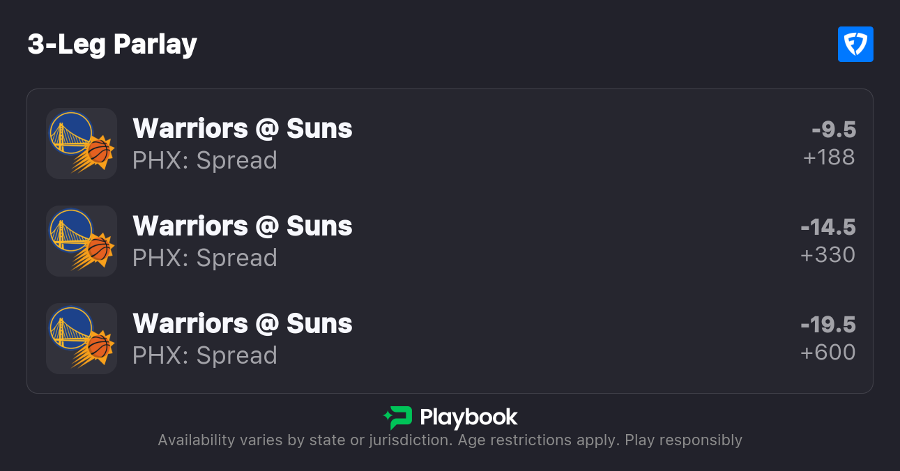900x471 pixels.
Task: Select the -19.5 spread value
Action: tap(828, 325)
